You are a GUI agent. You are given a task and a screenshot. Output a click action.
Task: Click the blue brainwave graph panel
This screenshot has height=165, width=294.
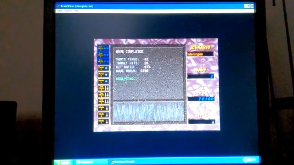[148, 112]
